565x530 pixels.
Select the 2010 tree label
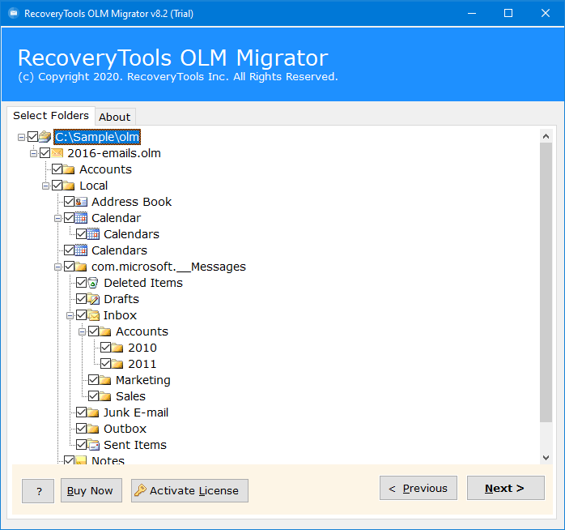(142, 348)
